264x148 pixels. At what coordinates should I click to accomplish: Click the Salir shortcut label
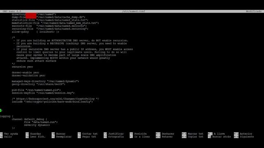click(8, 137)
